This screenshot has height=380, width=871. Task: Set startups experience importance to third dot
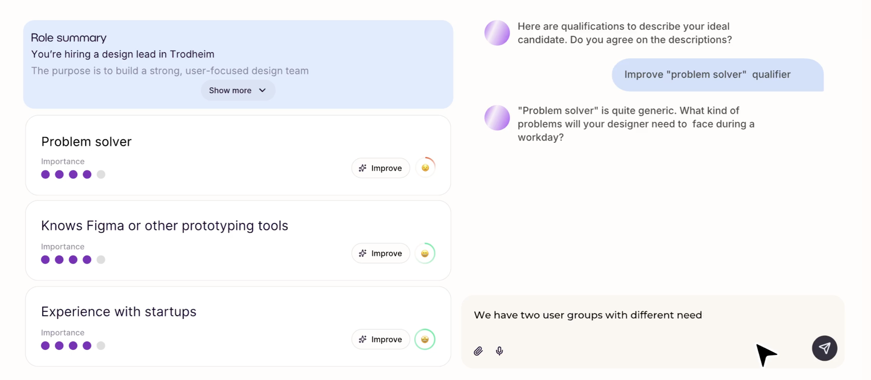(73, 345)
